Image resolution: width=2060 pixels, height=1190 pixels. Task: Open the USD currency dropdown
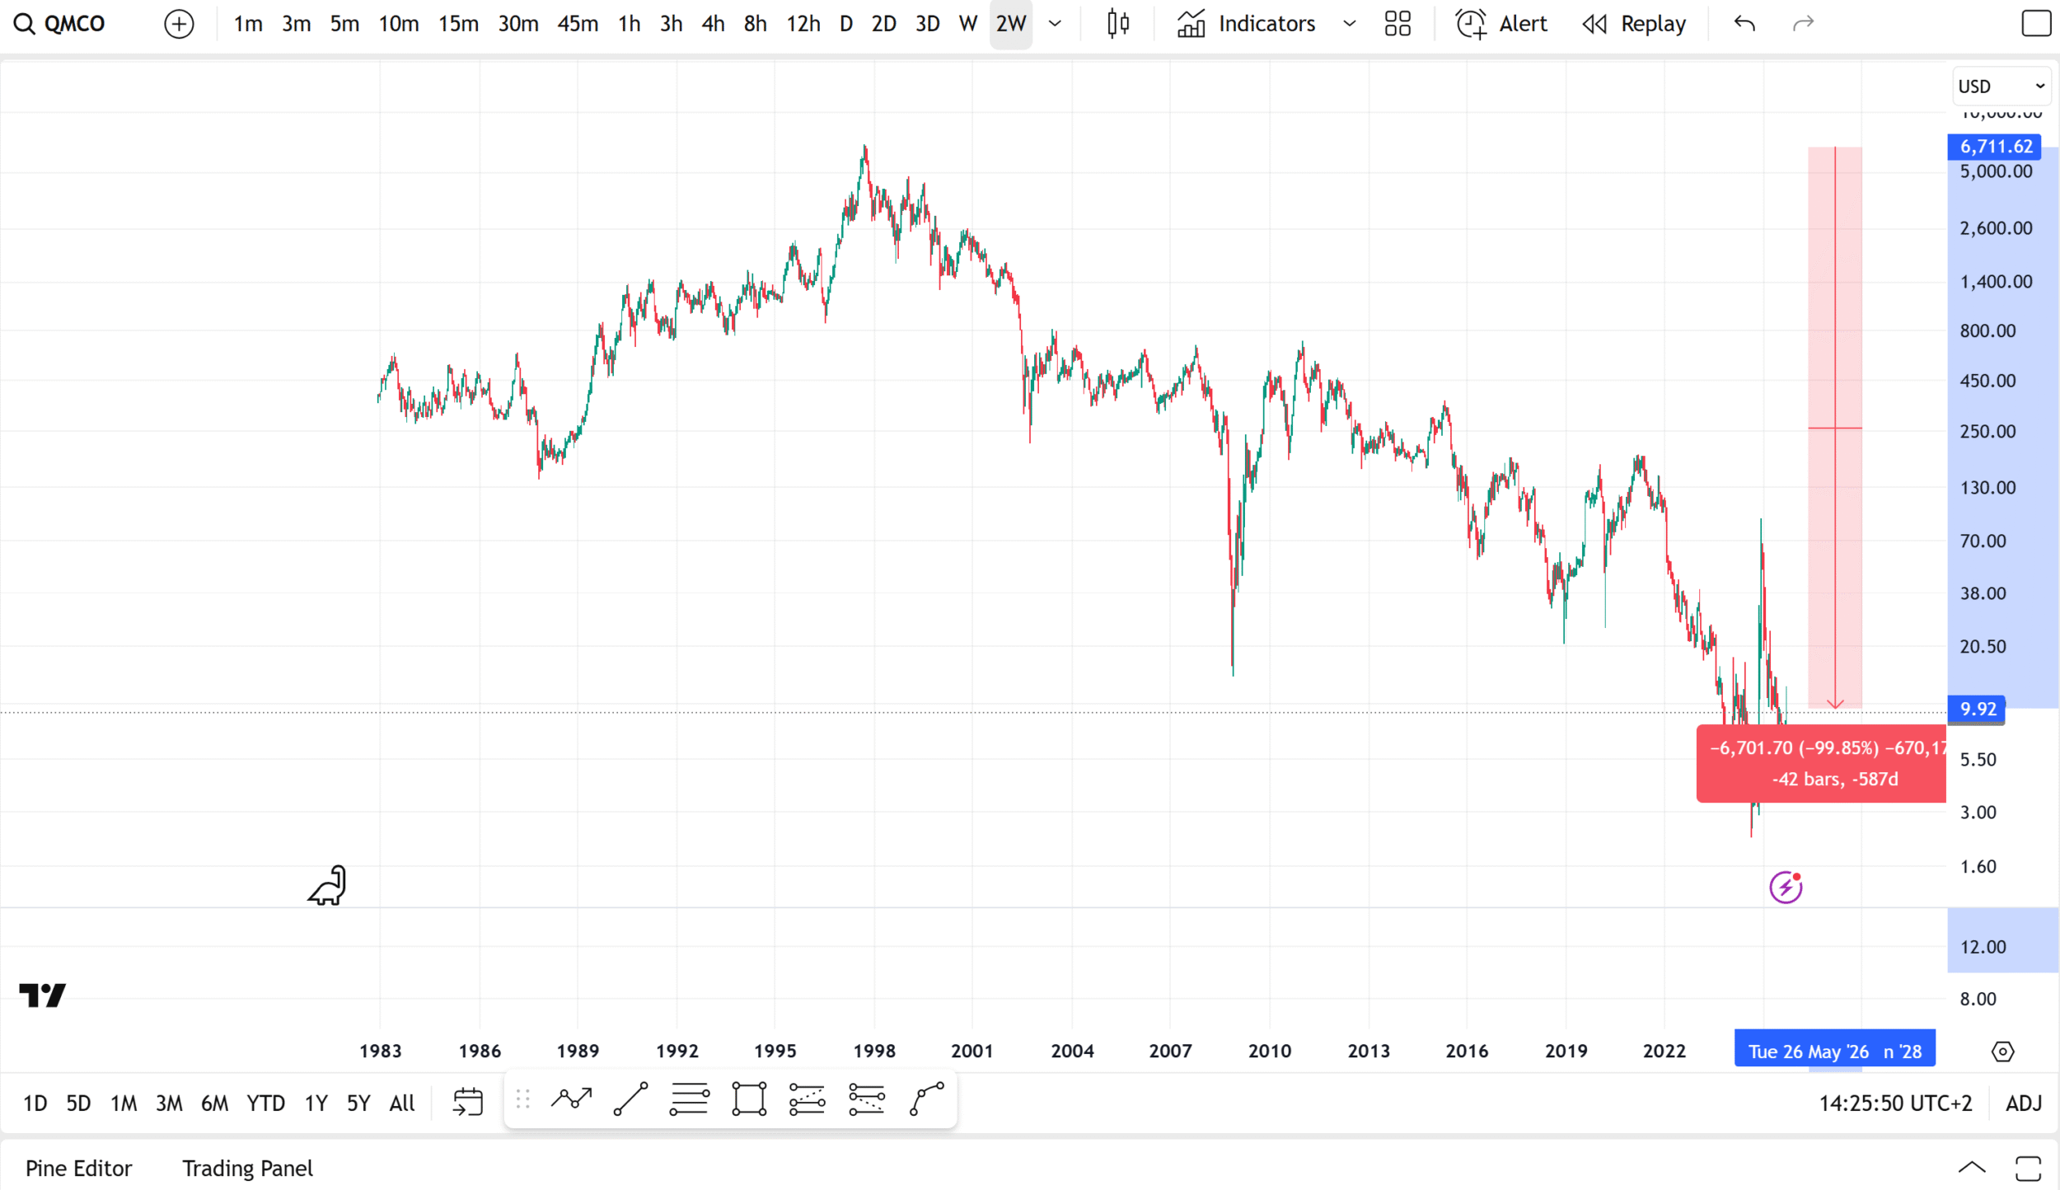(x=2001, y=87)
